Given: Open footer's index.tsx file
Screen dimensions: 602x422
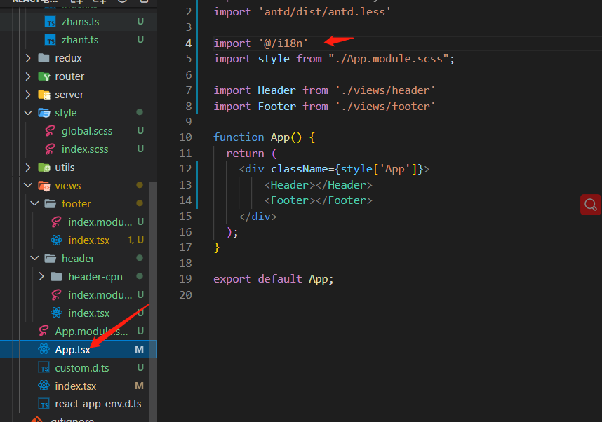Looking at the screenshot, I should point(89,240).
